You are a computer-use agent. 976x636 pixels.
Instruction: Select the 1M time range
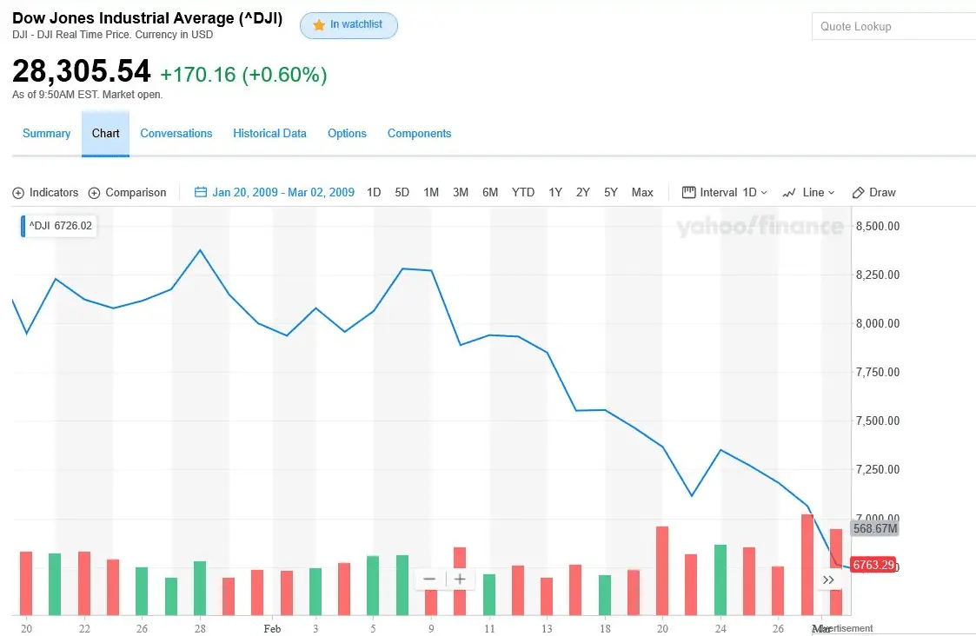click(431, 193)
